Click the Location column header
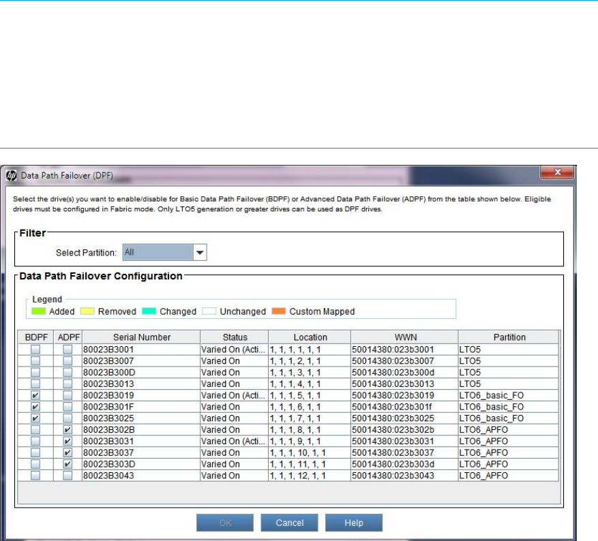The image size is (598, 541). coord(309,337)
